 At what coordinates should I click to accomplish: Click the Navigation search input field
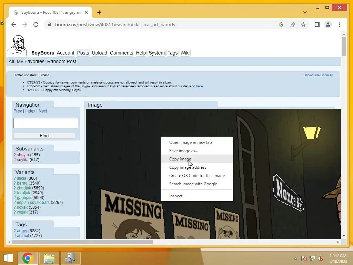46,123
